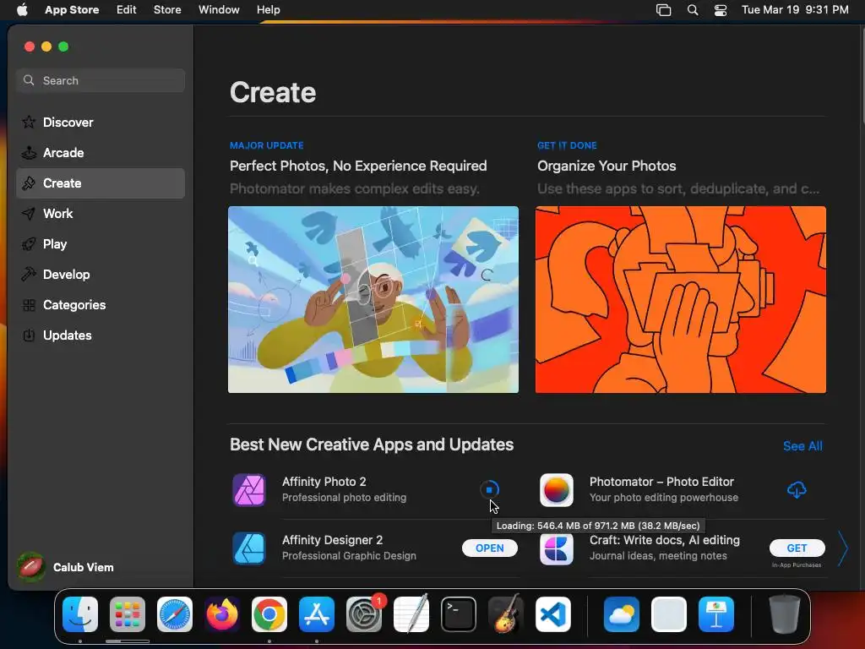This screenshot has height=649, width=865.
Task: Open the Help menu
Action: pos(268,10)
